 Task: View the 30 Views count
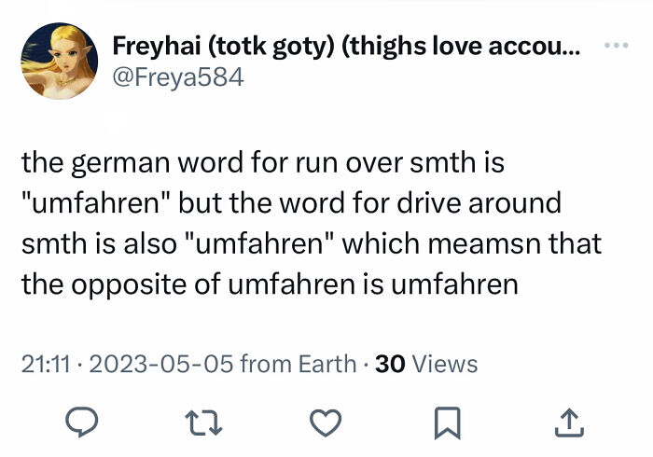point(425,364)
